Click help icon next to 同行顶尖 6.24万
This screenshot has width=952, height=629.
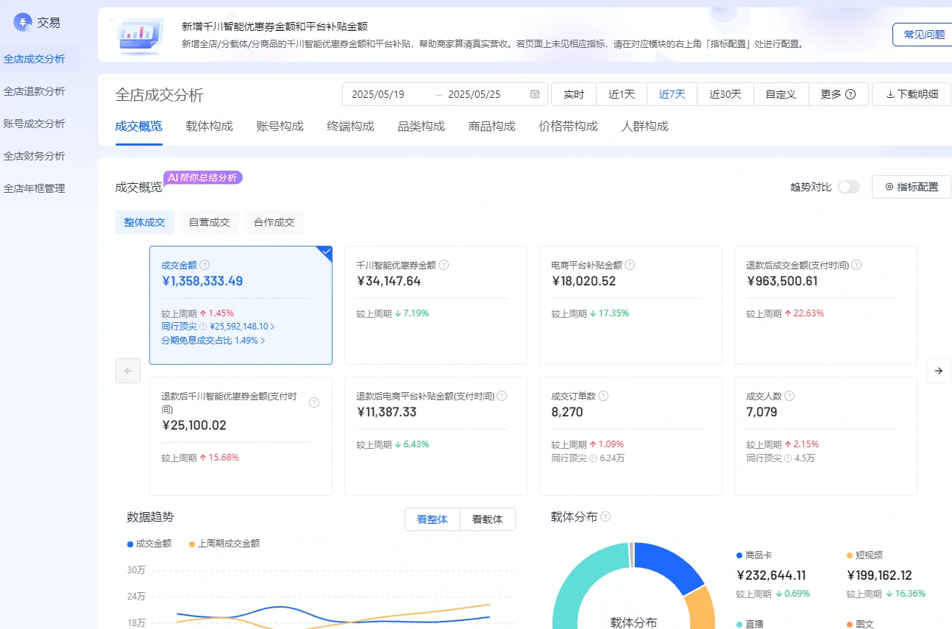[x=593, y=458]
